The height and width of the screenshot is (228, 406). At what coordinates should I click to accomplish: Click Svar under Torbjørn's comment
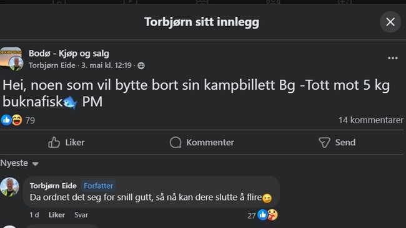click(81, 215)
